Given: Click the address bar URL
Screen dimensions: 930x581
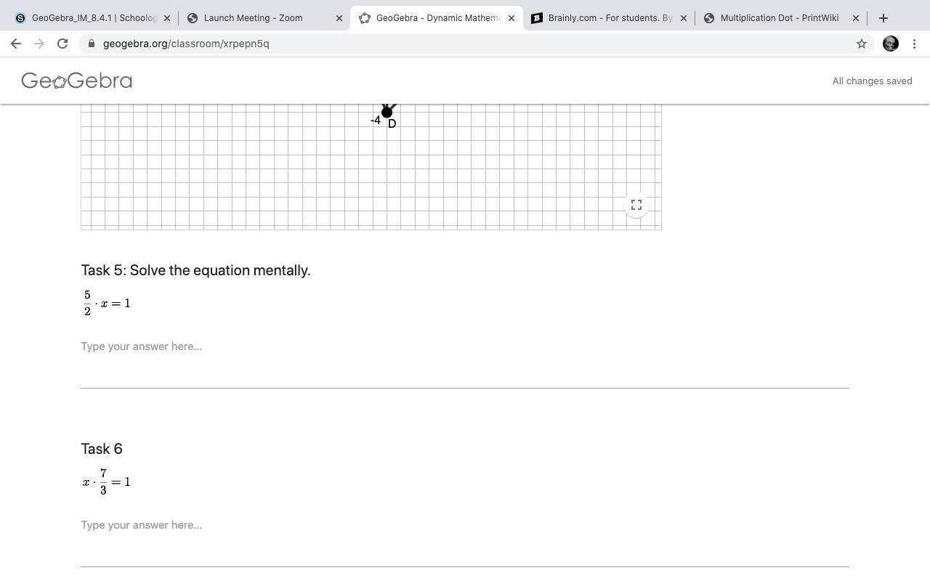Looking at the screenshot, I should tap(186, 44).
